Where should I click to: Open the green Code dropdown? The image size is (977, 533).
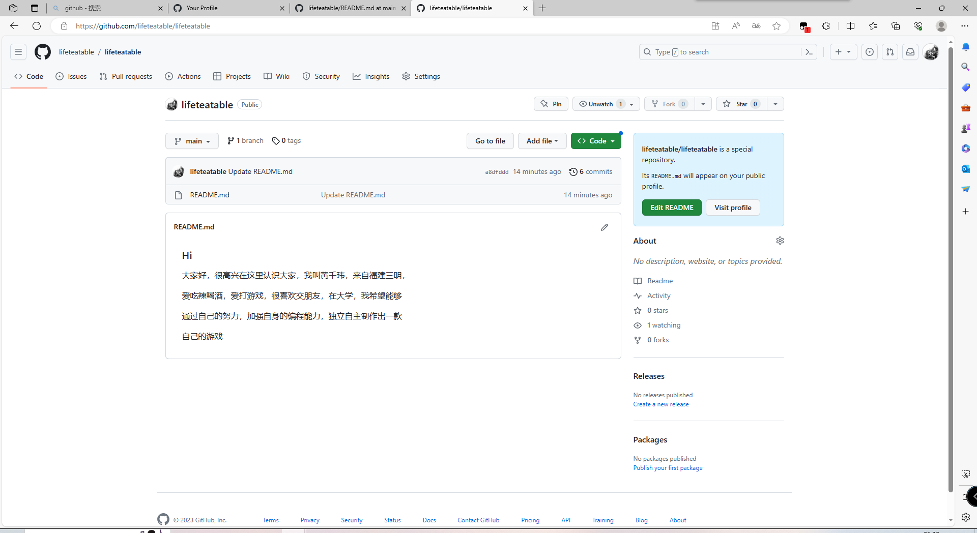[x=596, y=141]
